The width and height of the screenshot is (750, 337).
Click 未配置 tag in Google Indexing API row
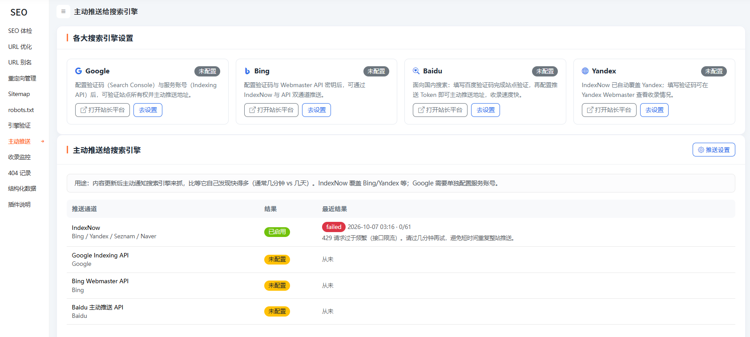(277, 259)
